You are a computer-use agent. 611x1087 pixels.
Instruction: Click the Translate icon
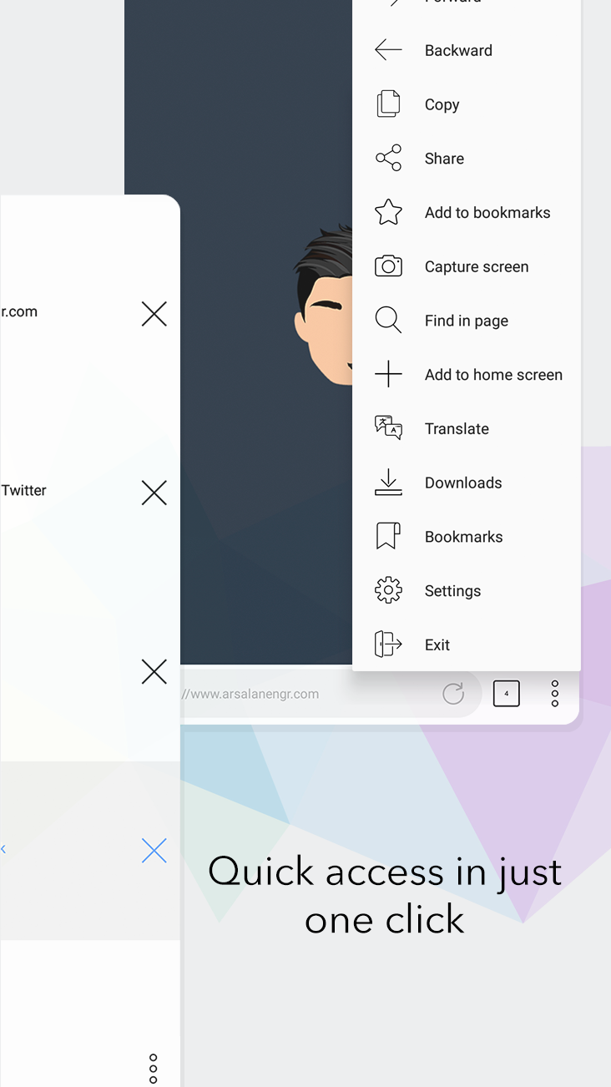[x=388, y=427]
